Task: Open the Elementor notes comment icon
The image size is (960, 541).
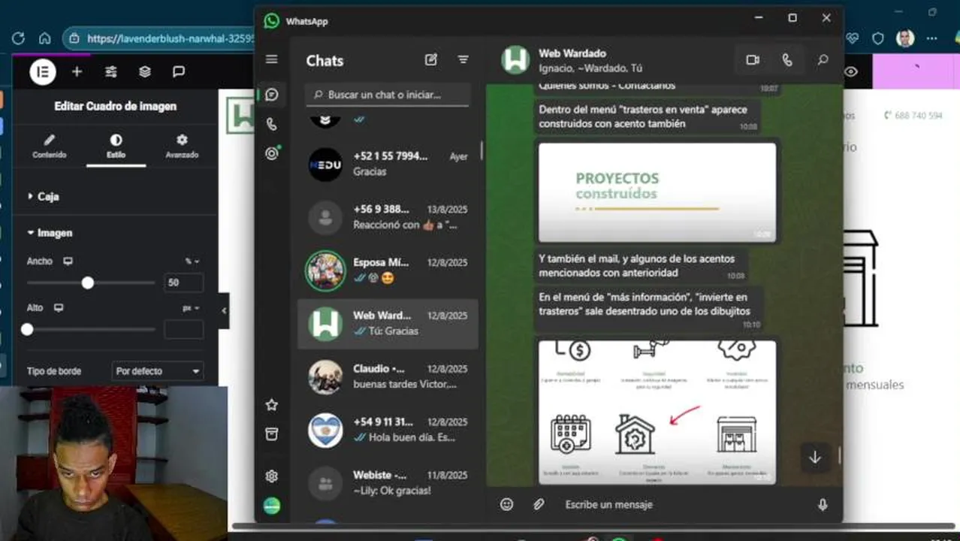Action: coord(179,71)
